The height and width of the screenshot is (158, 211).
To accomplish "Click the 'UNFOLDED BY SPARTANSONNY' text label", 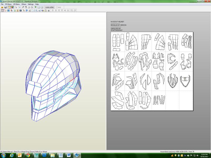I will point(117,29).
